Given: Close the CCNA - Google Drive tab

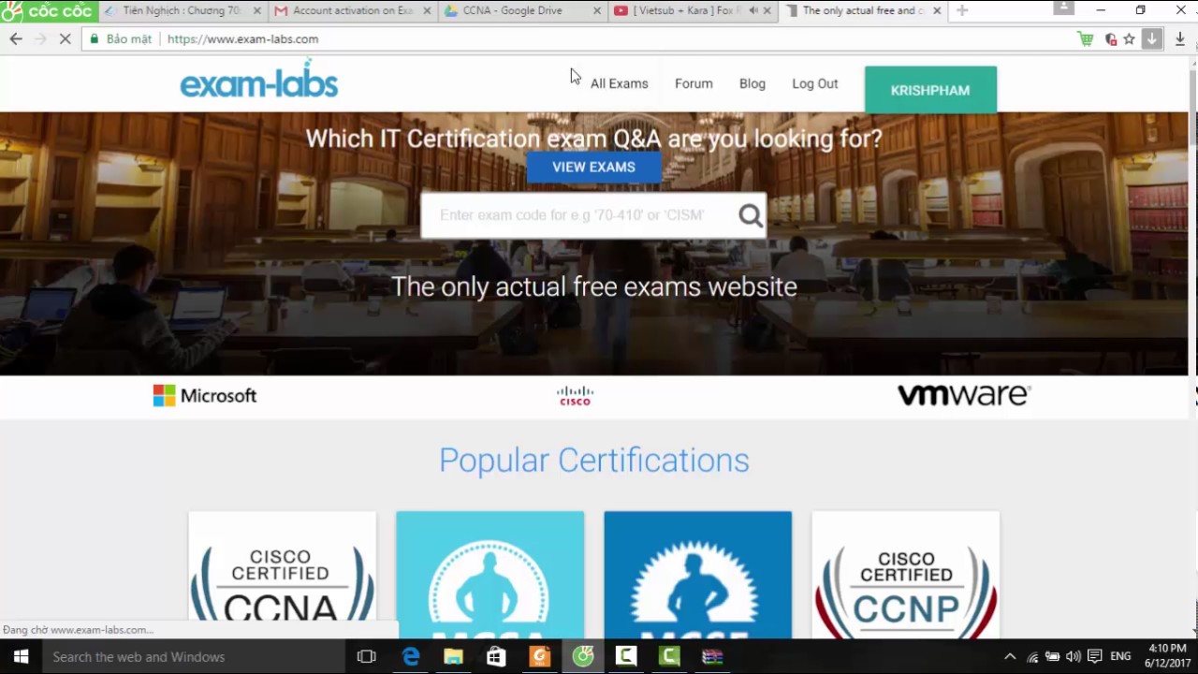Looking at the screenshot, I should pyautogui.click(x=598, y=10).
